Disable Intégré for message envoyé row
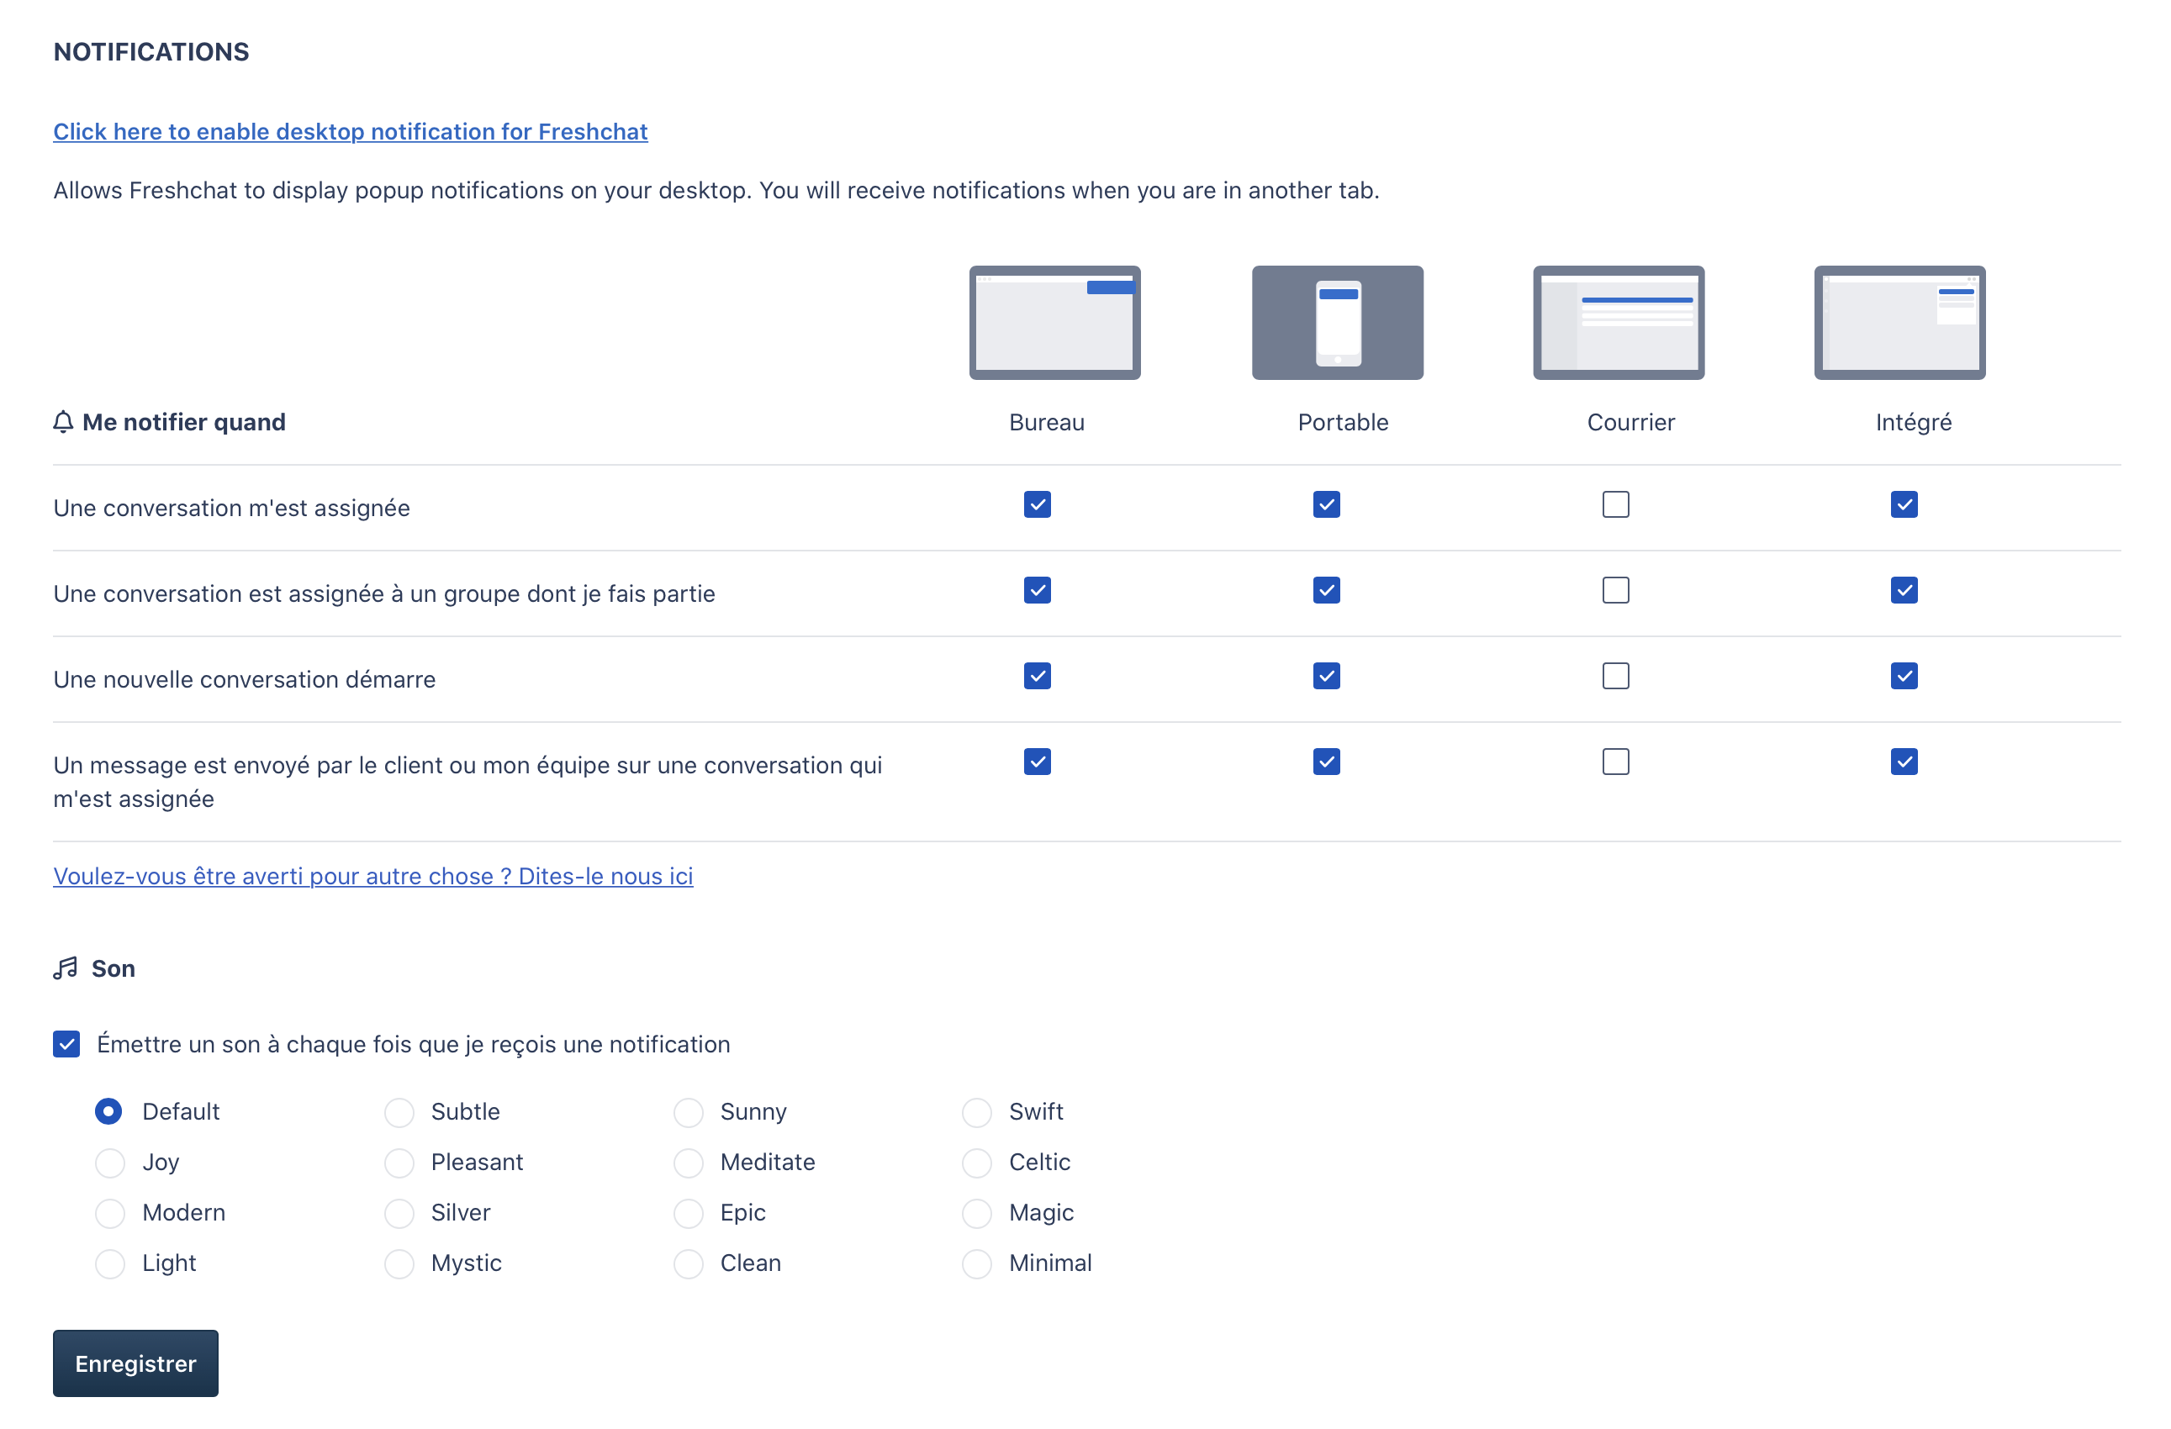The width and height of the screenshot is (2171, 1429). (x=1904, y=762)
